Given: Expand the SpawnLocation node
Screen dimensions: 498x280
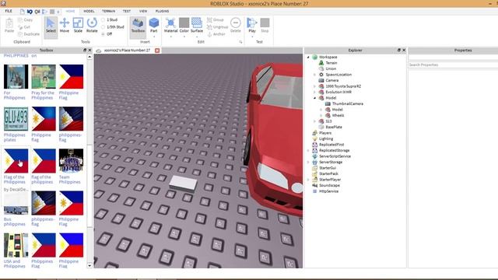Looking at the screenshot, I should click(x=314, y=75).
